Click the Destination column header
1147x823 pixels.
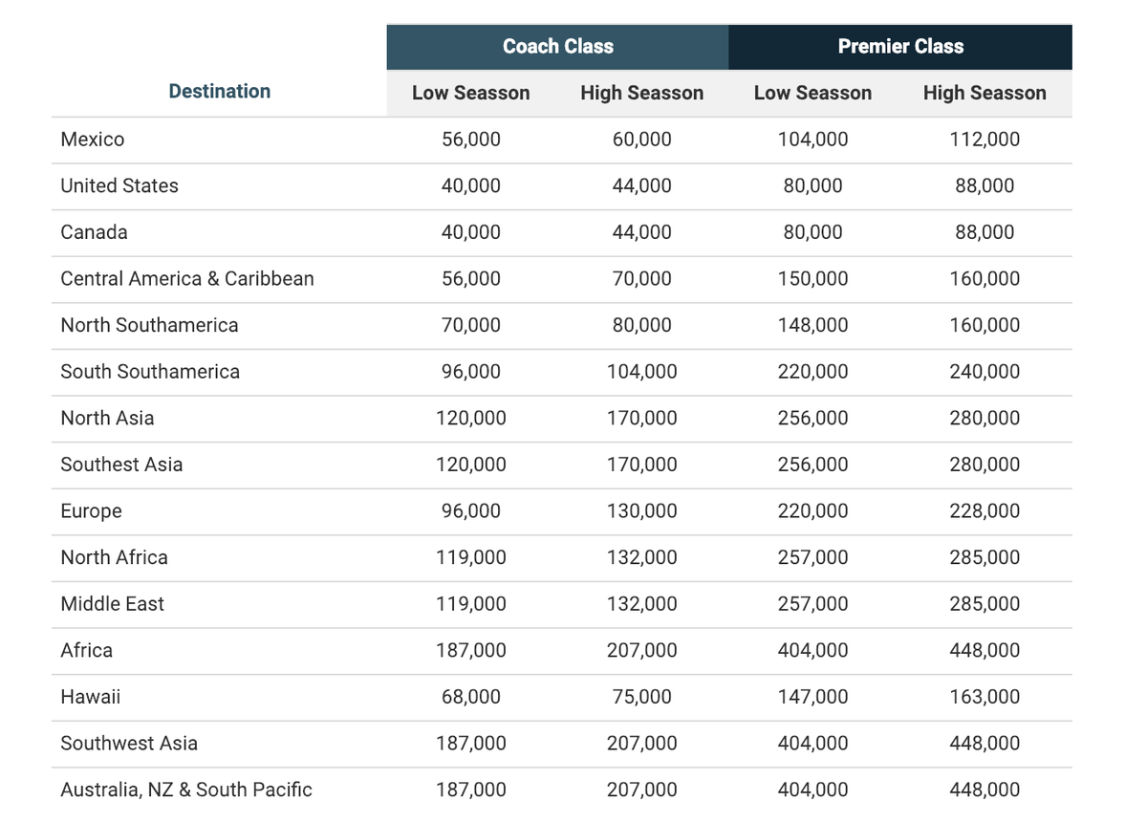point(219,92)
